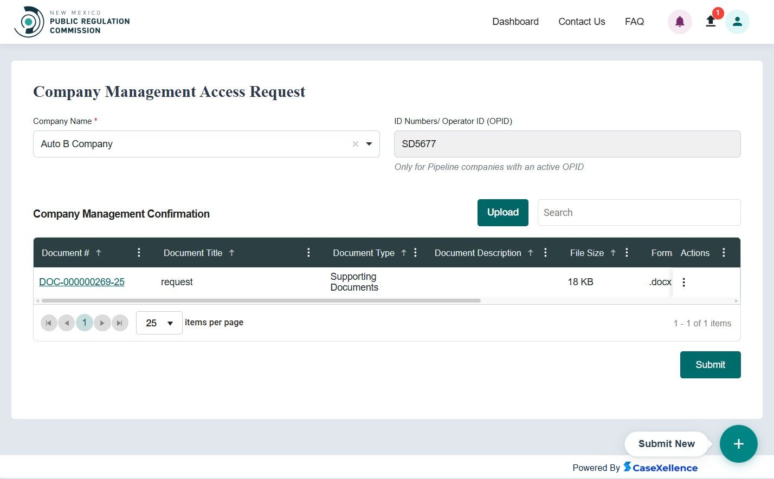Screen dimensions: 774x479
Task: Open the Document # column options menu
Action: point(139,252)
